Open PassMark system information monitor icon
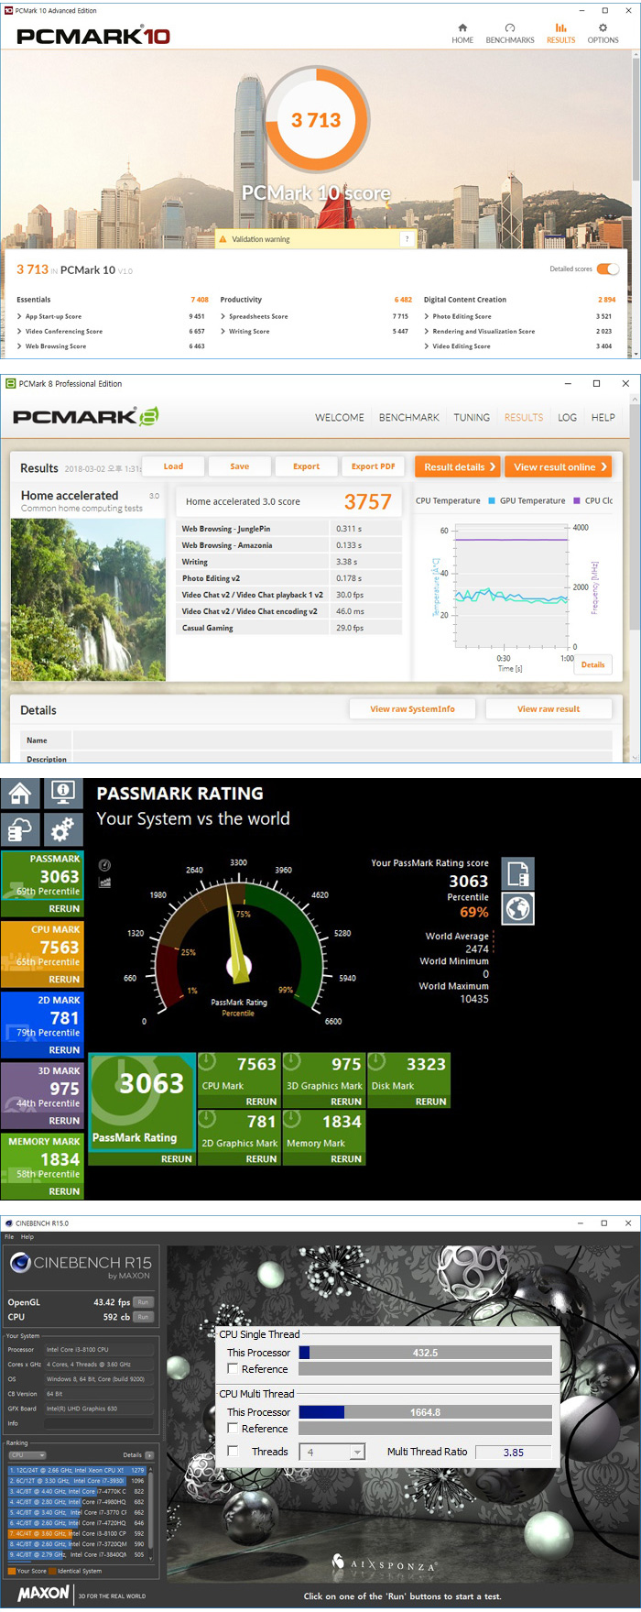This screenshot has width=641, height=1612. coord(63,793)
